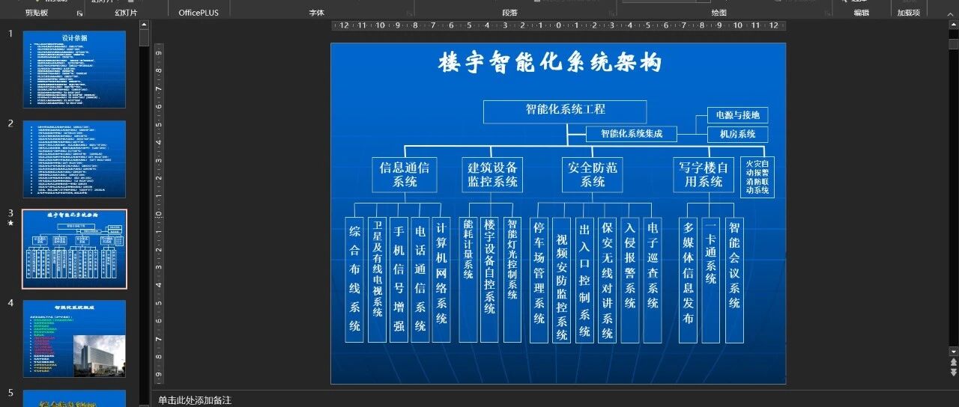Click the 绘图 ribbon group label
This screenshot has width=959, height=407.
coord(719,13)
